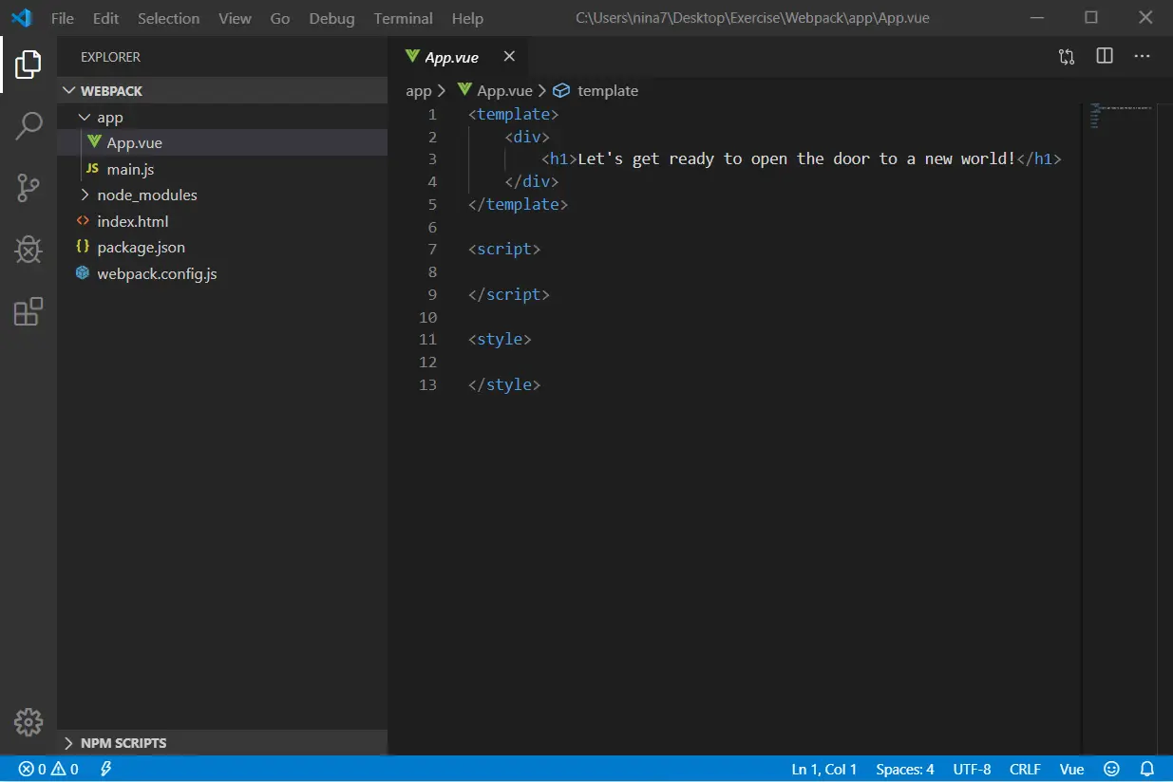The width and height of the screenshot is (1173, 782).
Task: Click braces icon beside package.json
Action: pyautogui.click(x=83, y=247)
